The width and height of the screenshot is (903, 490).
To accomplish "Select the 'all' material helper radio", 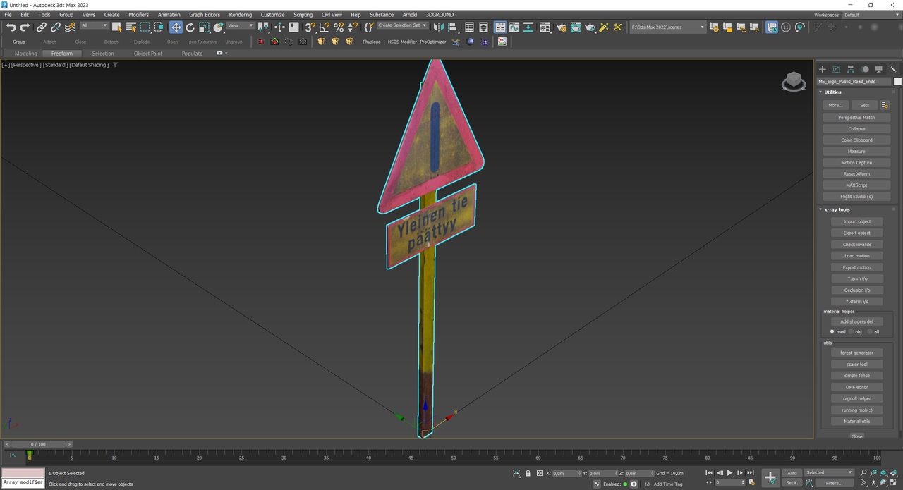I will 869,331.
